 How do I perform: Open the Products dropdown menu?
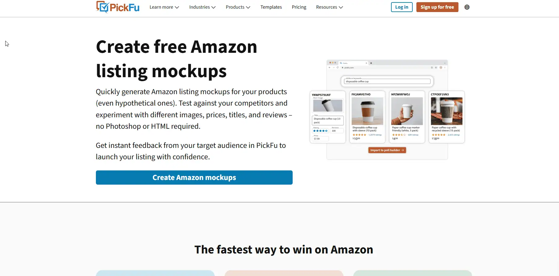point(238,7)
